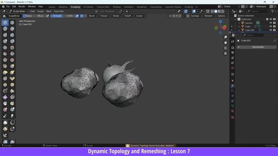Screen dimensions: 278x156
Task: Adjust the brush Radius slider
Action: coord(34,16)
